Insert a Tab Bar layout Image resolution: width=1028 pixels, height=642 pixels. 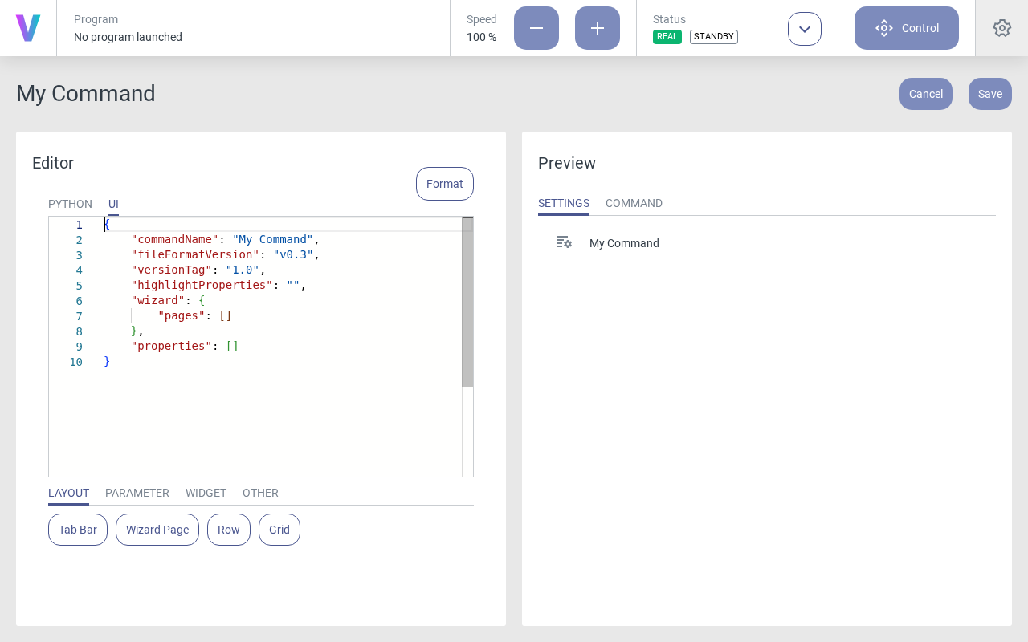(x=78, y=530)
